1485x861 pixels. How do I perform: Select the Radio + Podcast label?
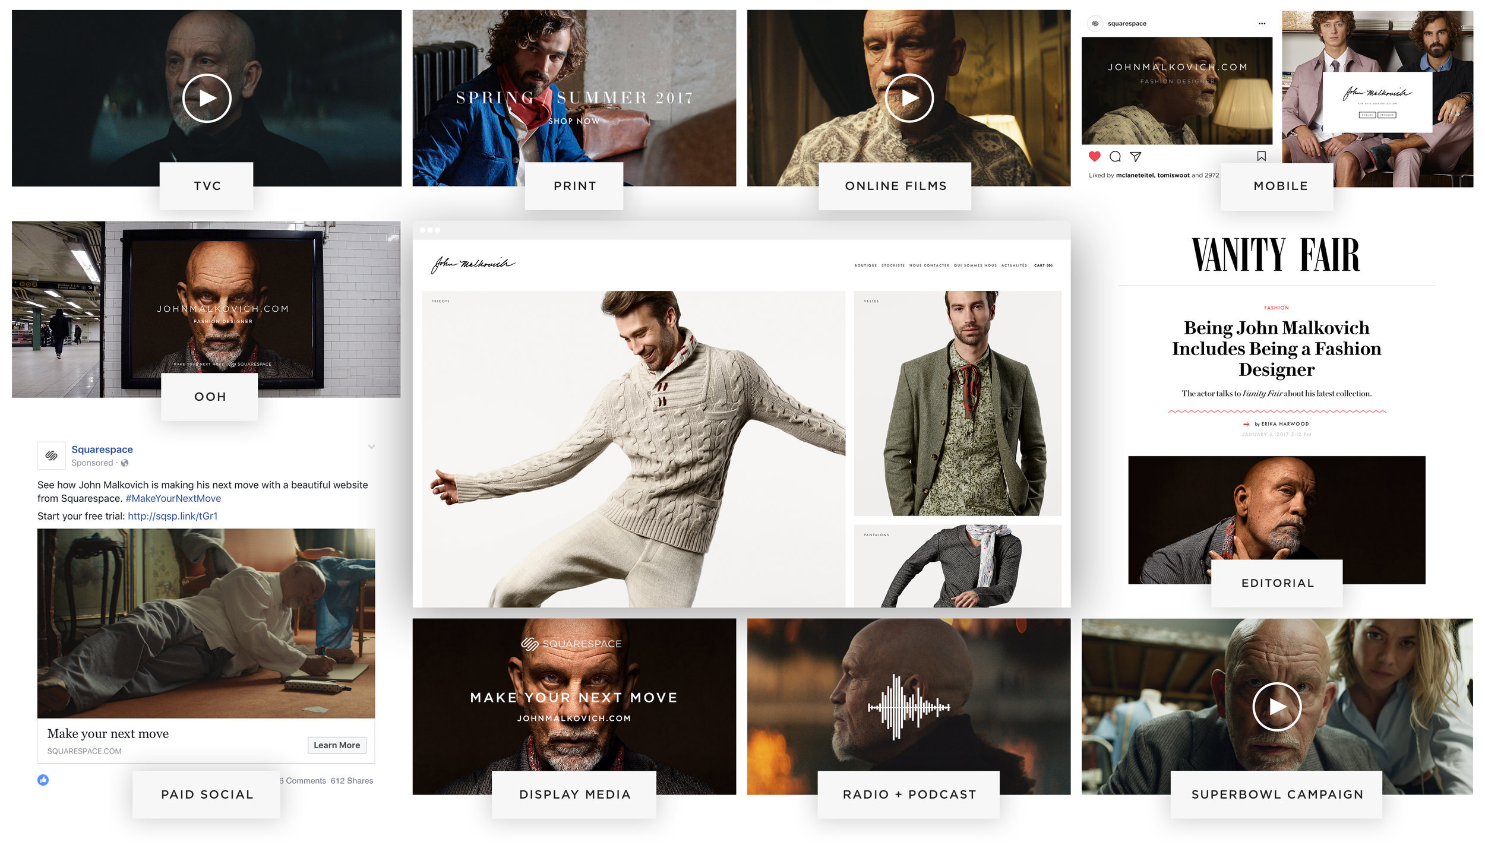pos(909,794)
